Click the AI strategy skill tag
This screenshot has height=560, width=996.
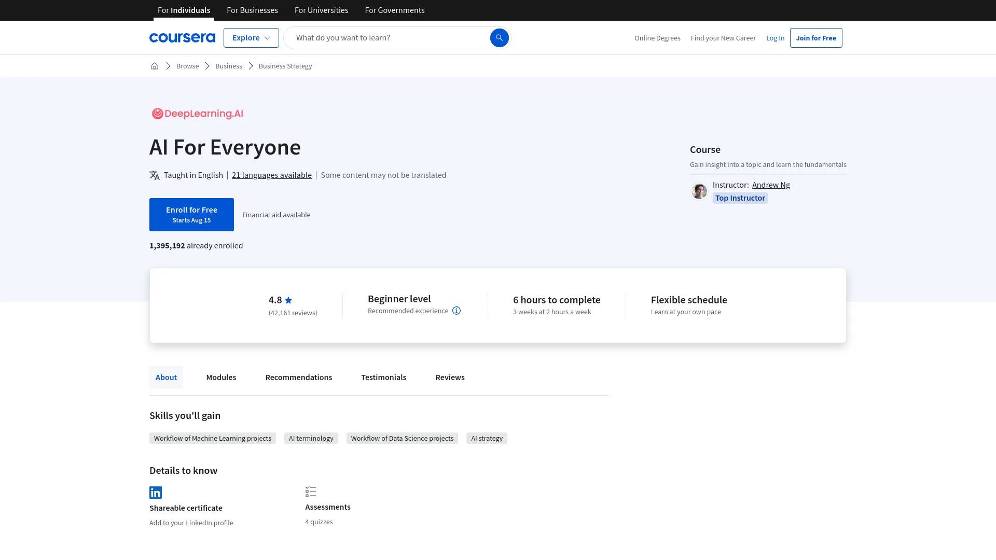click(x=487, y=439)
